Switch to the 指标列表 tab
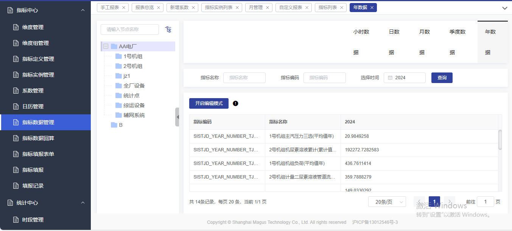This screenshot has height=231, width=512. click(327, 8)
